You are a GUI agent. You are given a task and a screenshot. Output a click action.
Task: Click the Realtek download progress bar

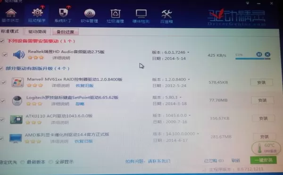[x=253, y=58]
